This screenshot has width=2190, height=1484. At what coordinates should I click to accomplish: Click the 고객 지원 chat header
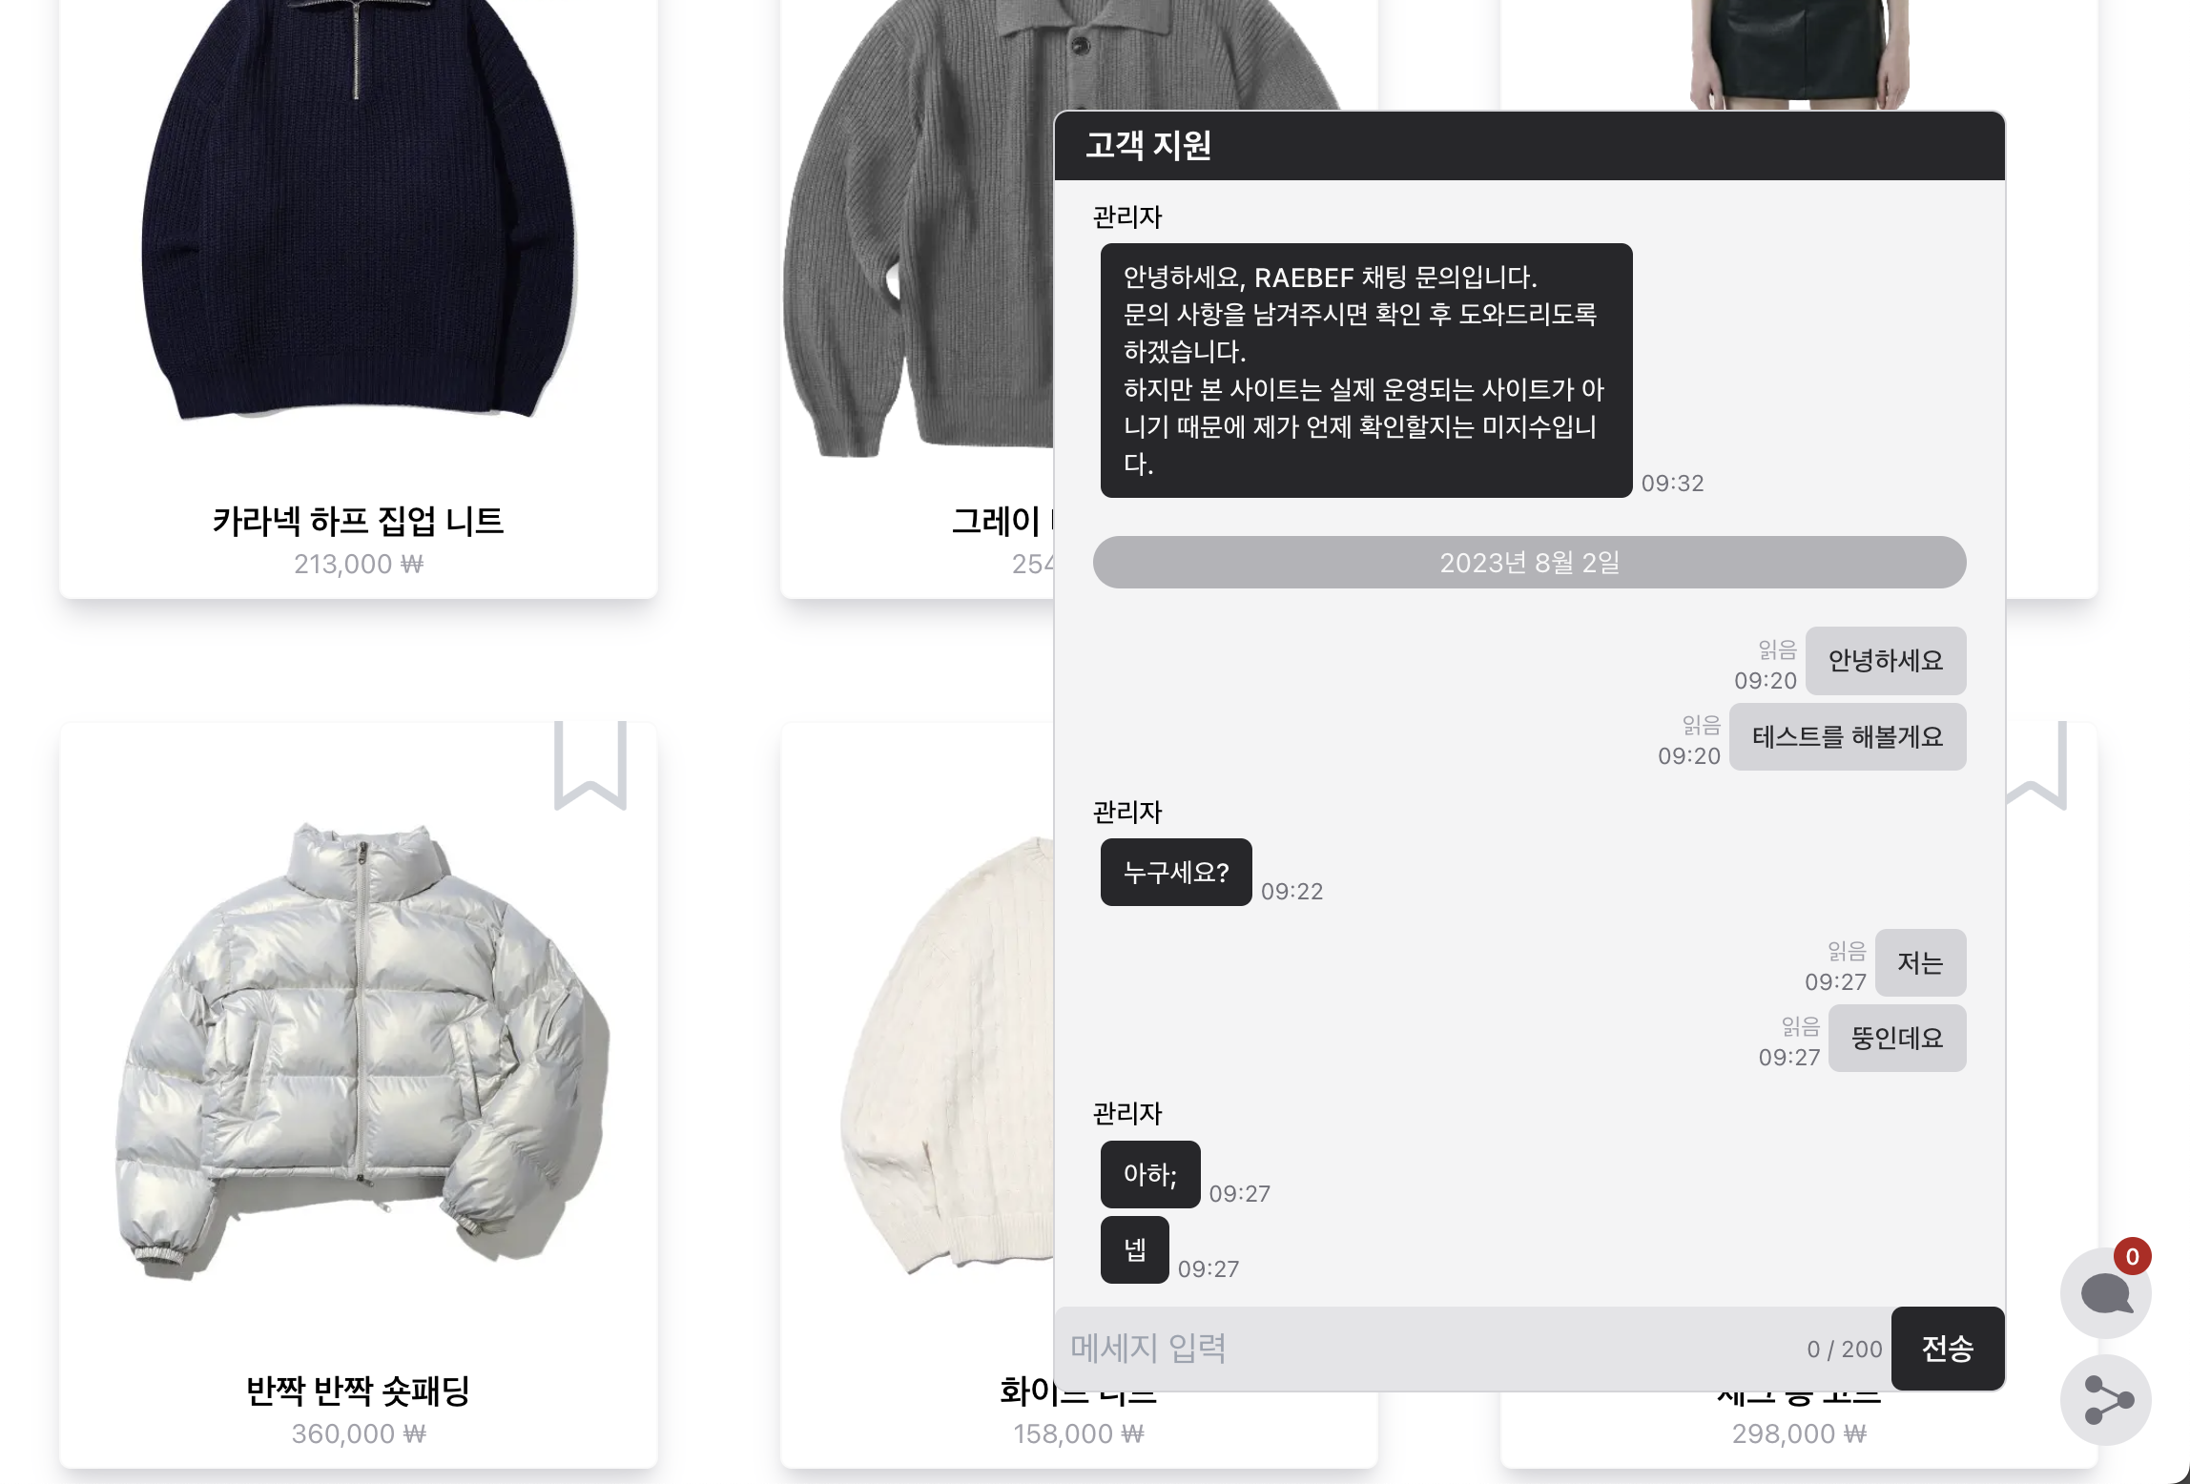(x=1529, y=146)
